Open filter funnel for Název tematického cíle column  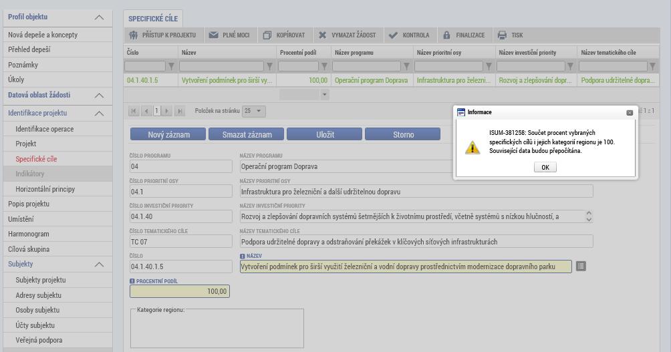click(652, 66)
